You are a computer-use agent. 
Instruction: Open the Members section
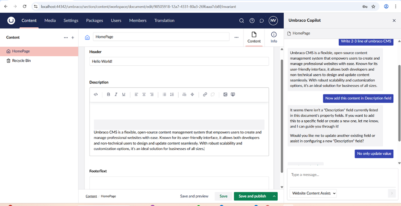(138, 21)
